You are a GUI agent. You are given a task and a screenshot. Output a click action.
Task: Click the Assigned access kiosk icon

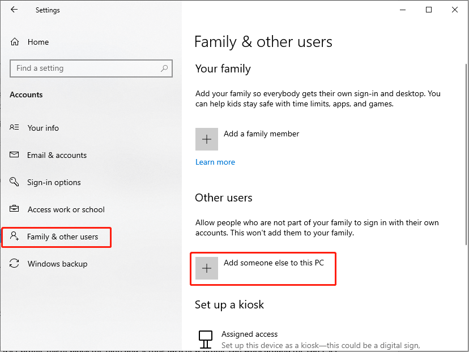point(206,338)
